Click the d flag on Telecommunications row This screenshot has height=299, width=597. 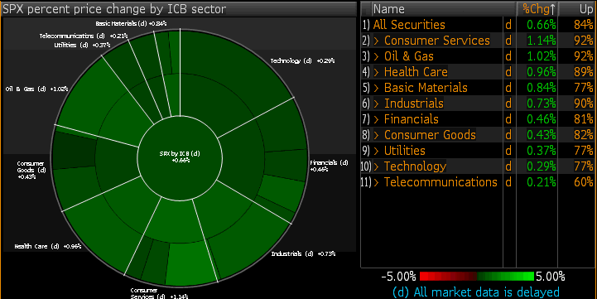click(508, 182)
